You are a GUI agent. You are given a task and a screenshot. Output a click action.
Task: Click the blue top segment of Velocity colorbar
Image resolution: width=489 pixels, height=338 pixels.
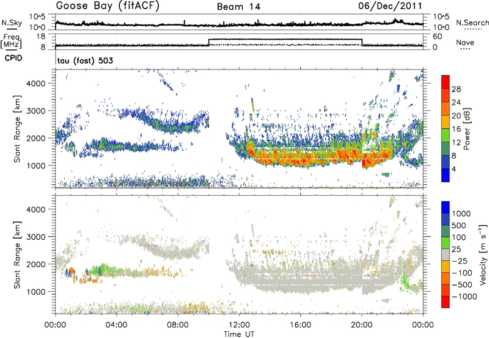tap(446, 207)
